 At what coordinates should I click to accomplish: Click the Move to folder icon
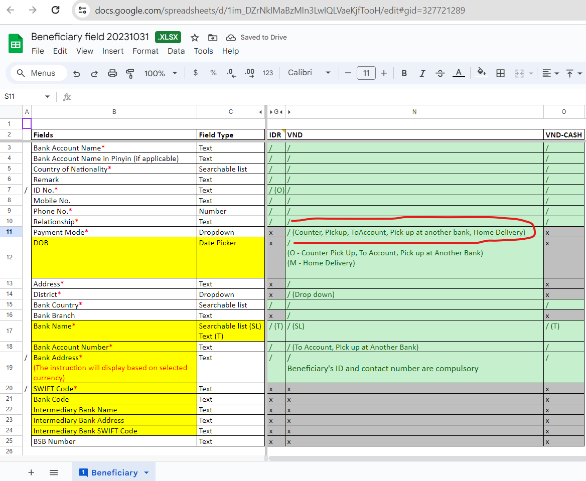coord(213,38)
